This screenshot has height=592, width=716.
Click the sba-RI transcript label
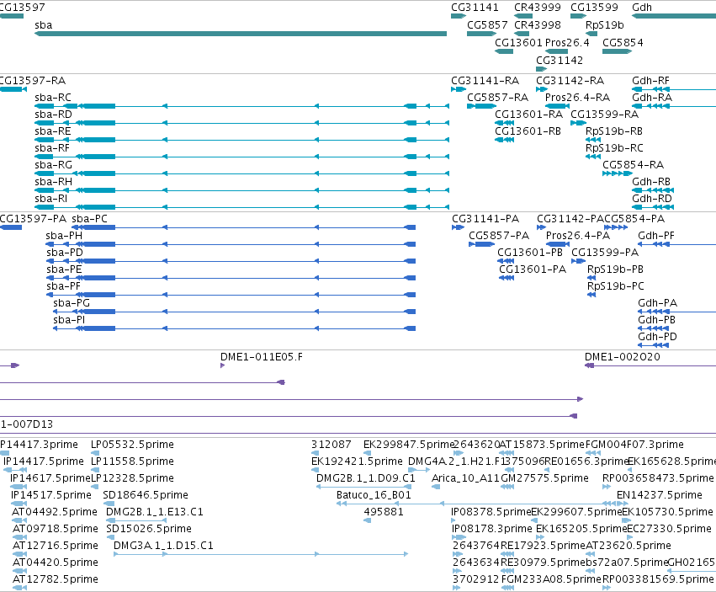tap(50, 199)
